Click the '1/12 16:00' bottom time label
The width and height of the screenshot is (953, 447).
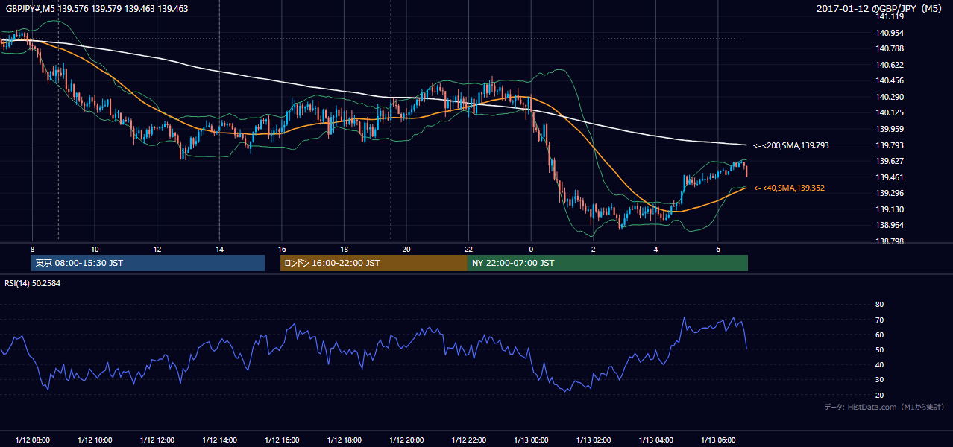click(282, 440)
